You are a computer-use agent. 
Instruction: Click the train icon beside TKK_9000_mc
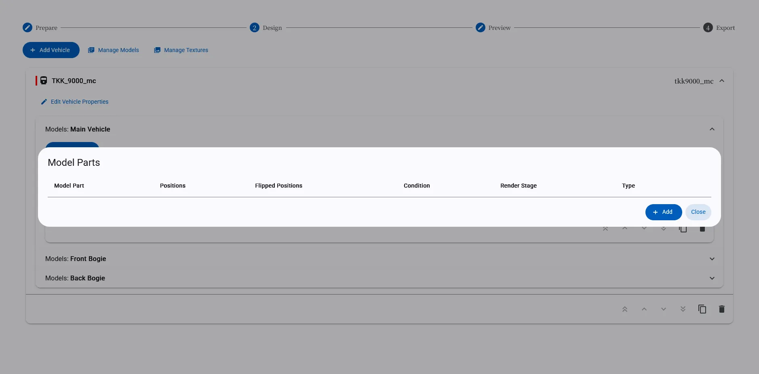(x=44, y=81)
